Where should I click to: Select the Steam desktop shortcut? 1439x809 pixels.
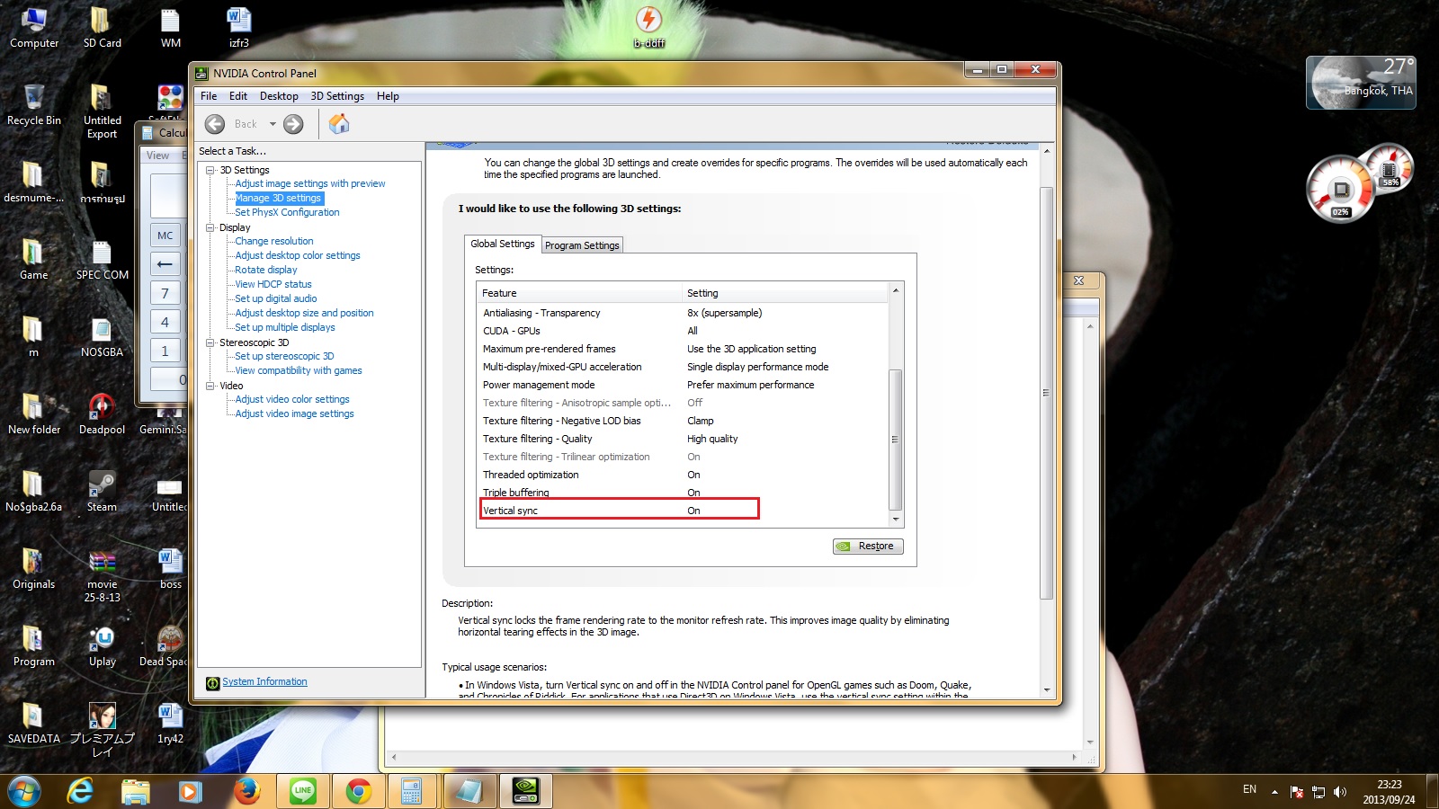click(102, 492)
